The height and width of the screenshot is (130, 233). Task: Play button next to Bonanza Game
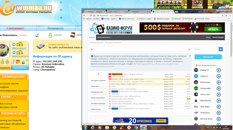click(x=219, y=119)
